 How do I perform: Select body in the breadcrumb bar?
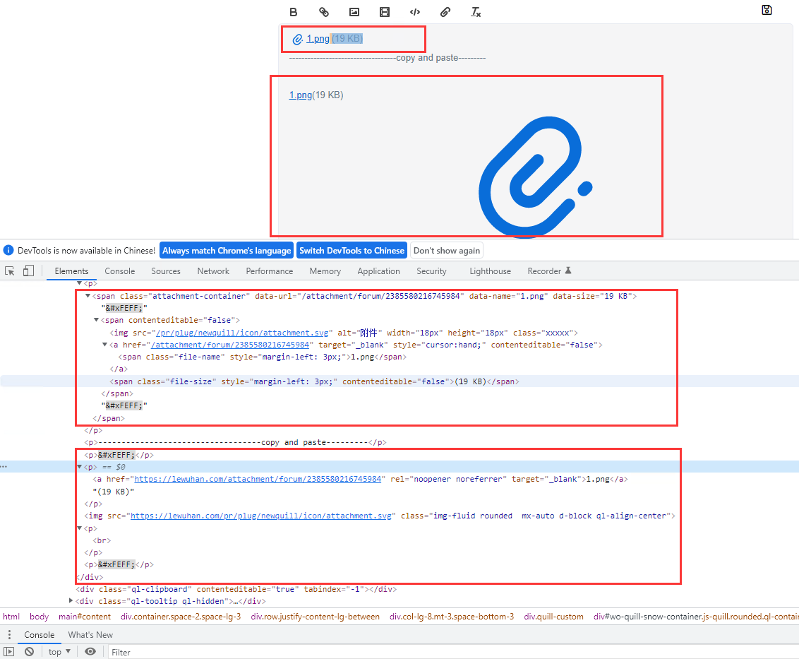pyautogui.click(x=40, y=616)
